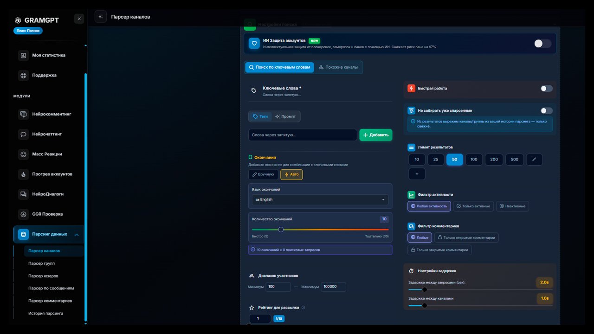594x334 pixels.
Task: Click the Не собирать уже спарсенные filter icon
Action: point(411,110)
